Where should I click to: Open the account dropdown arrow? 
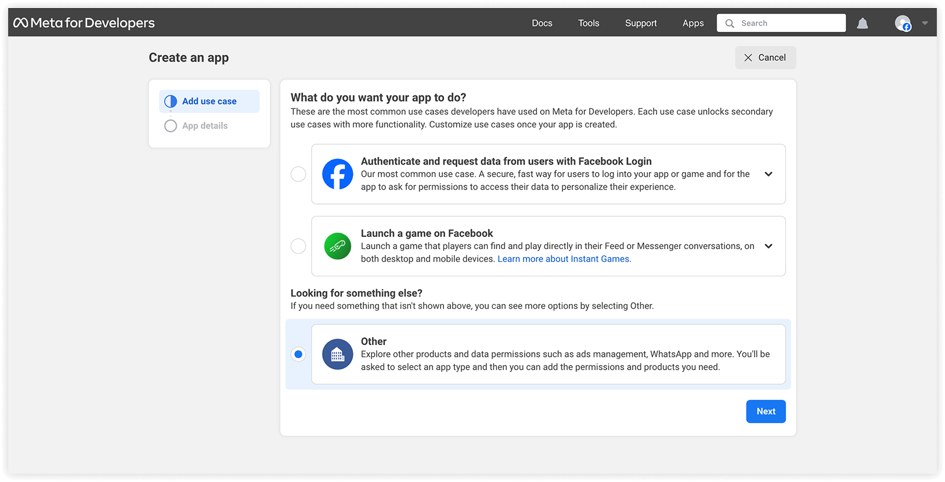[925, 23]
